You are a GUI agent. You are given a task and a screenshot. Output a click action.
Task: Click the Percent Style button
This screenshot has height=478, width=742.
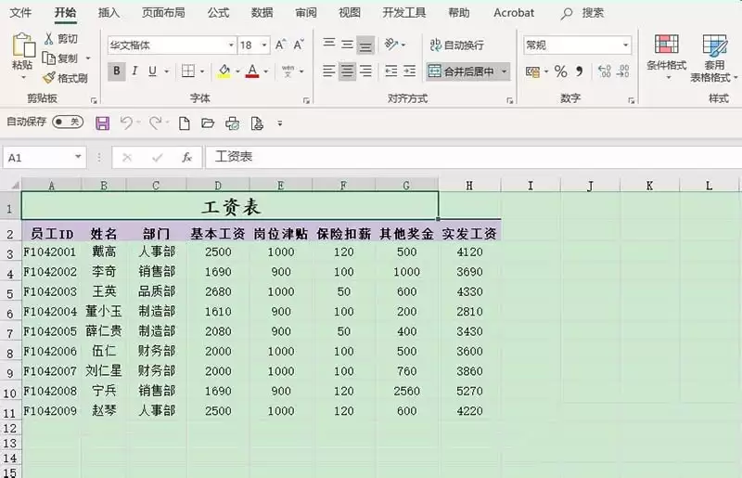[x=560, y=71]
